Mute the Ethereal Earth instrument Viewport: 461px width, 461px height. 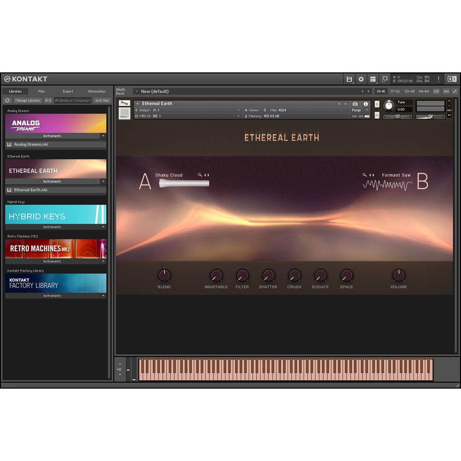[x=376, y=116]
